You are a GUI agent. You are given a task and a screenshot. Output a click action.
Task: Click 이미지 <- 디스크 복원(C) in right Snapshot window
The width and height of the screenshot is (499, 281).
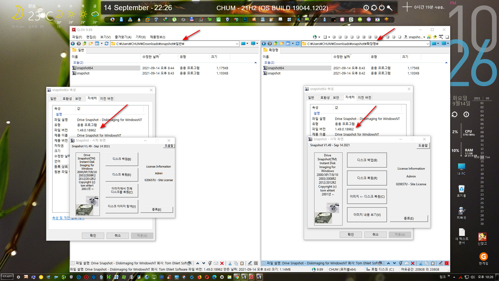pyautogui.click(x=367, y=196)
